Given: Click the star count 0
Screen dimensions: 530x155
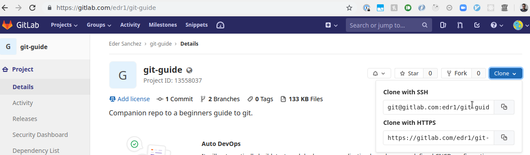Looking at the screenshot, I should [430, 73].
